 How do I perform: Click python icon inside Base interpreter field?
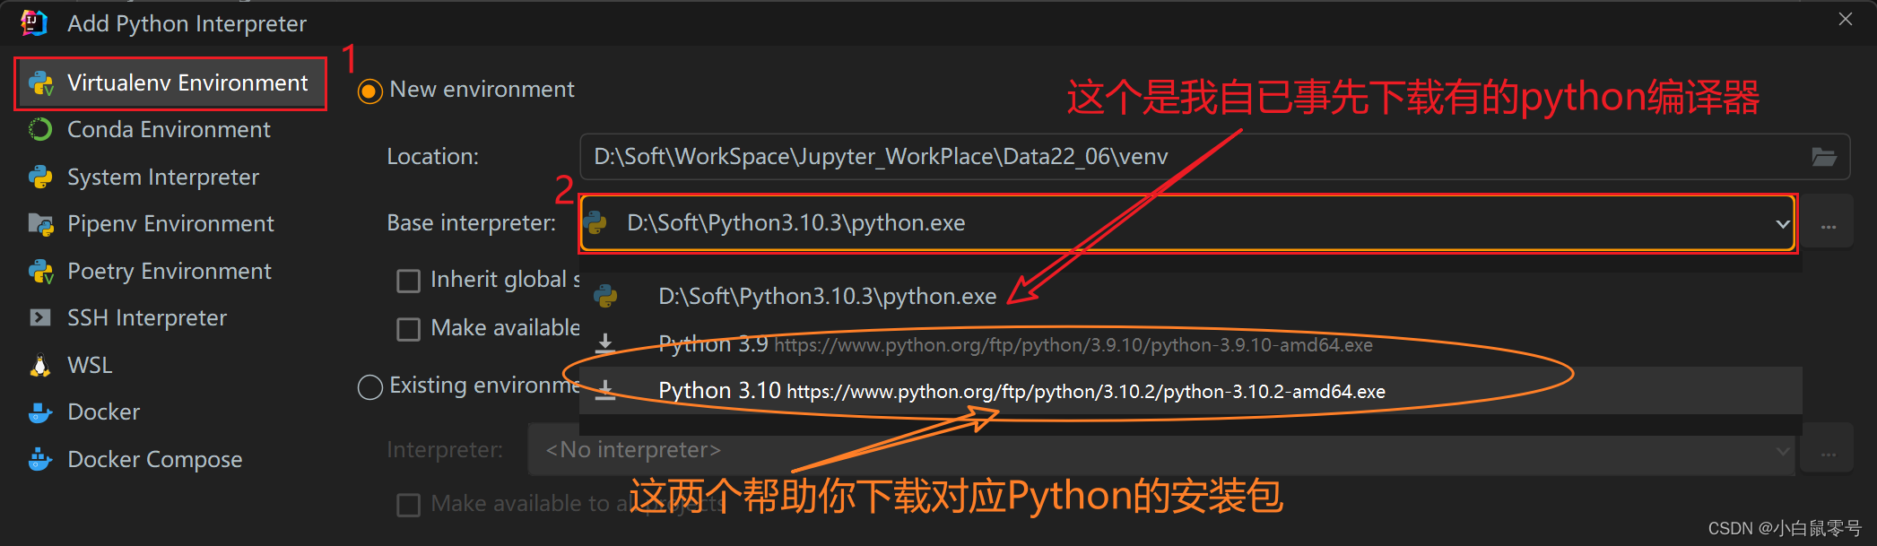pyautogui.click(x=596, y=223)
